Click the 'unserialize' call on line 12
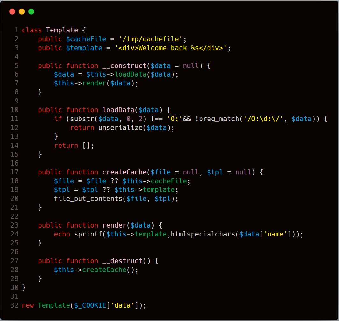This screenshot has height=321, width=339. pyautogui.click(x=120, y=128)
